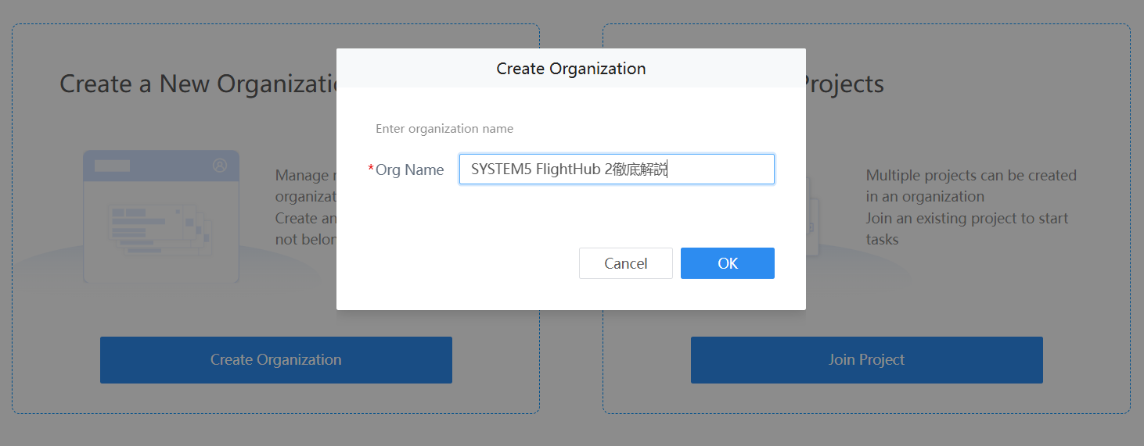Click the 'Enter organization name' hint text
1144x446 pixels.
(x=444, y=128)
